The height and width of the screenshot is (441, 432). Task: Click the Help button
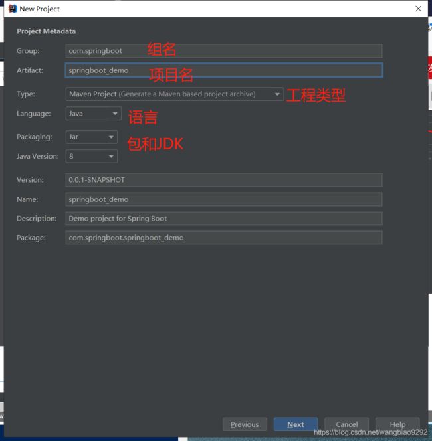click(397, 424)
